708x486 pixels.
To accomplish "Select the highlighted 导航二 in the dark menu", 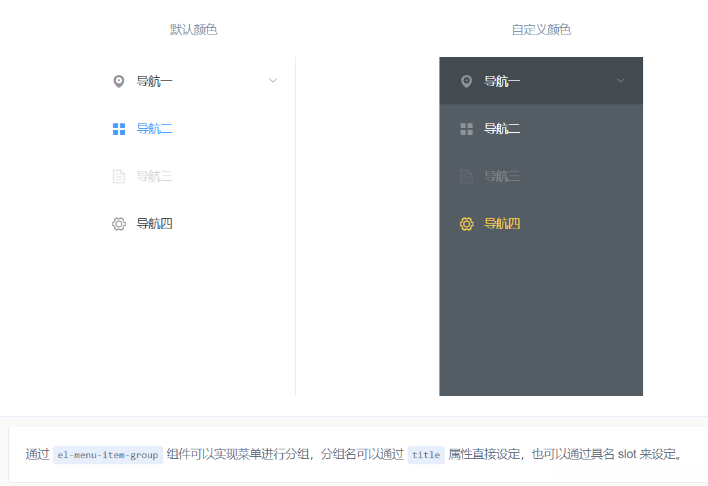I will (x=502, y=128).
